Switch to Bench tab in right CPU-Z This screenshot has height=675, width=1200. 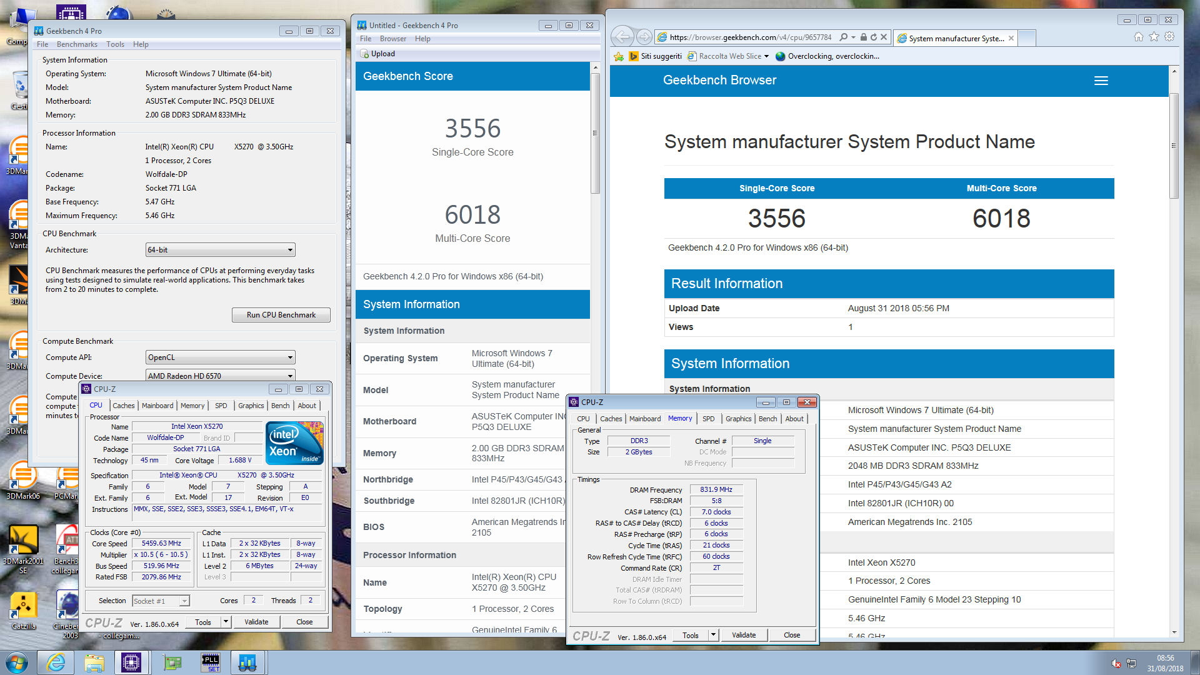click(x=767, y=419)
